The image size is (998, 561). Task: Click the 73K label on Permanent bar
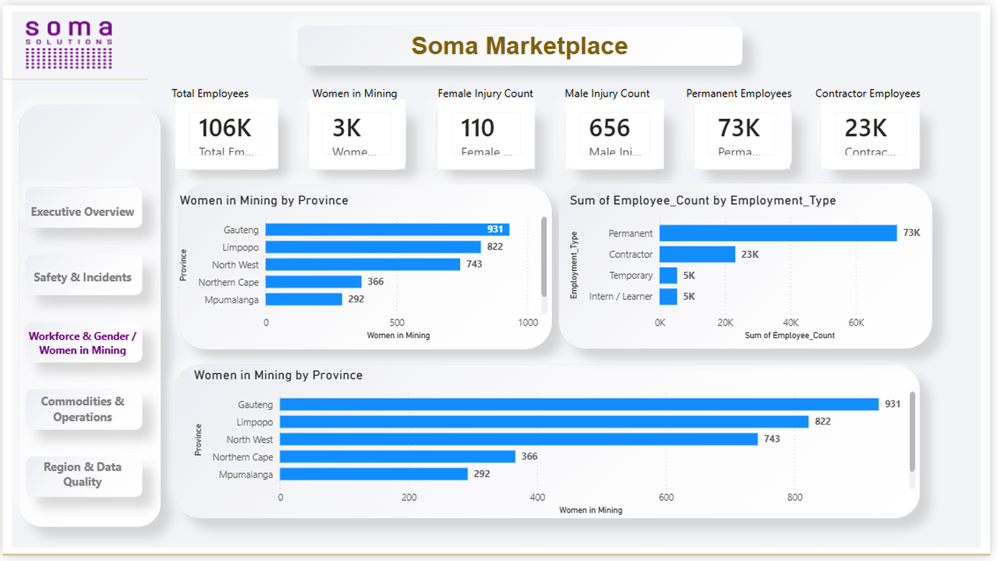coord(911,233)
